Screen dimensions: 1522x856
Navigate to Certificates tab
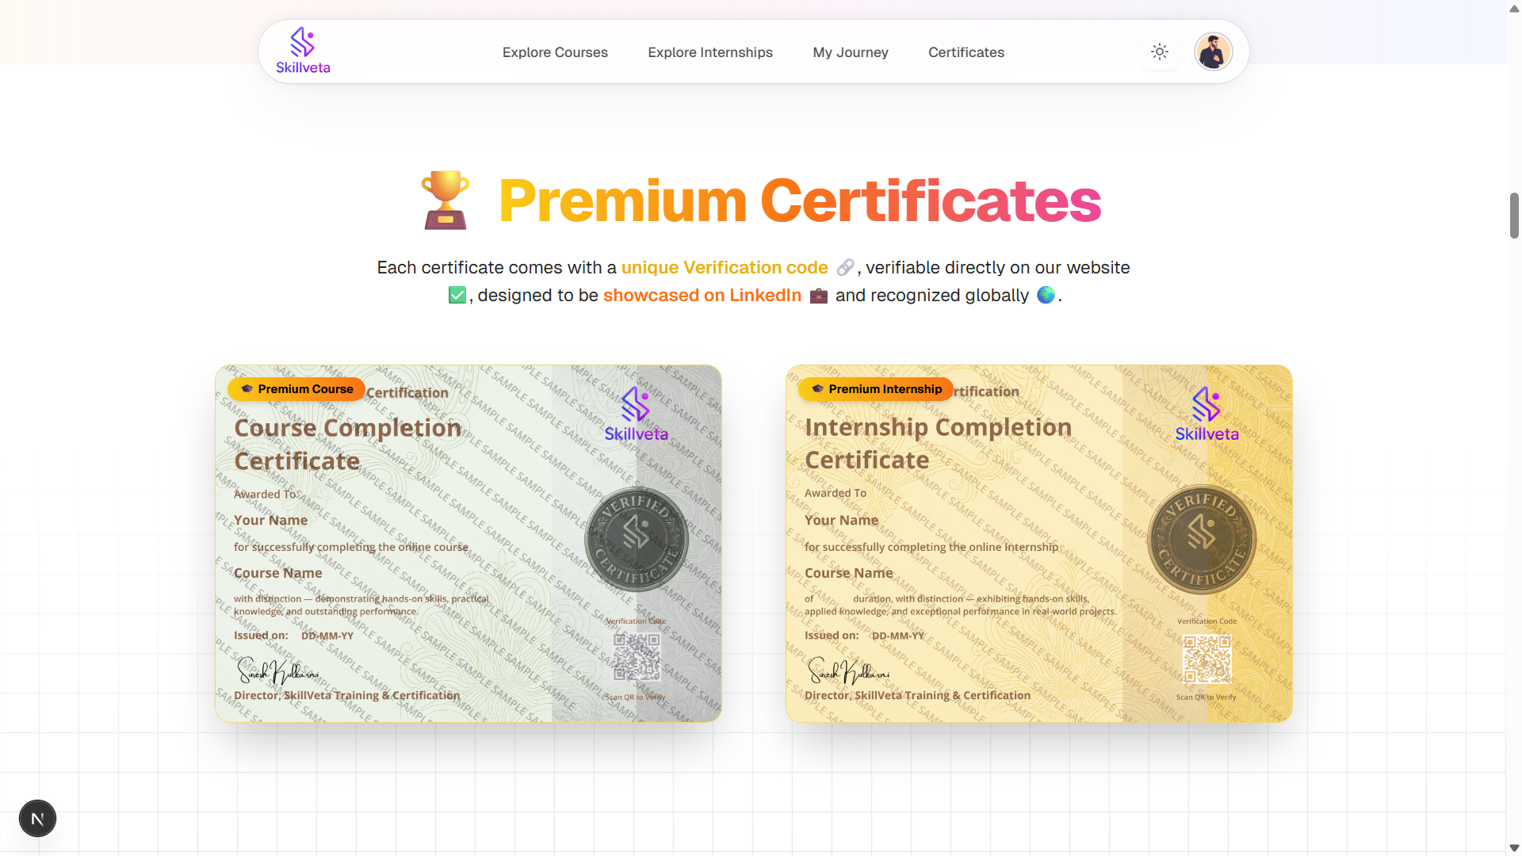[966, 52]
